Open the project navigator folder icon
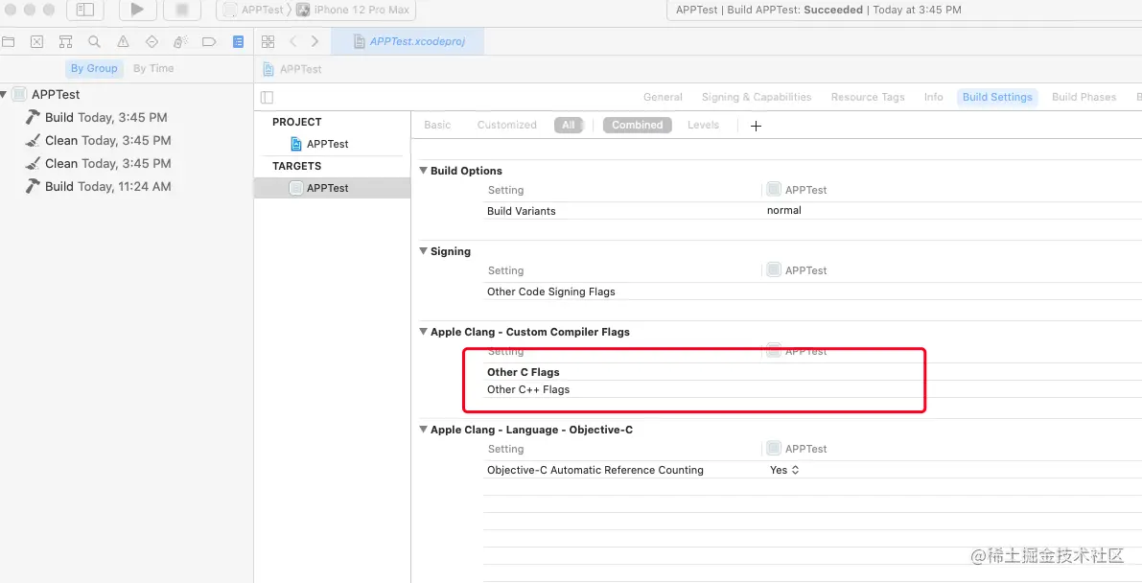 tap(9, 41)
